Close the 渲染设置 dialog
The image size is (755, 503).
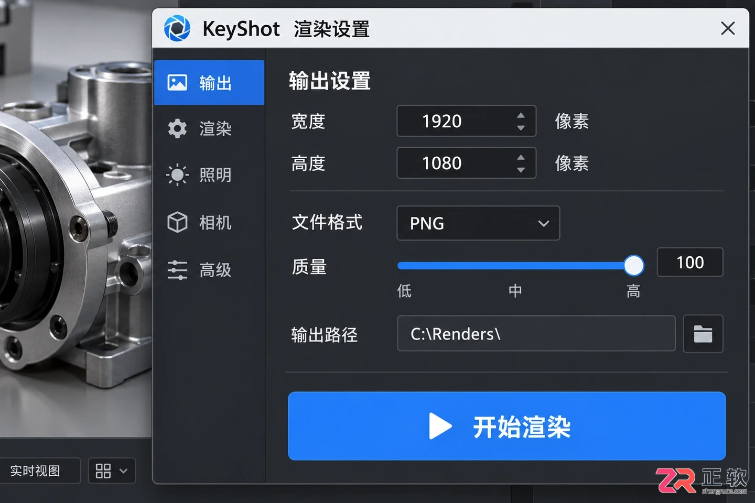[x=728, y=28]
